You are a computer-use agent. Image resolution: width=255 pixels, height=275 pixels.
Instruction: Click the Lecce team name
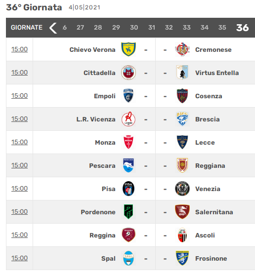205,142
